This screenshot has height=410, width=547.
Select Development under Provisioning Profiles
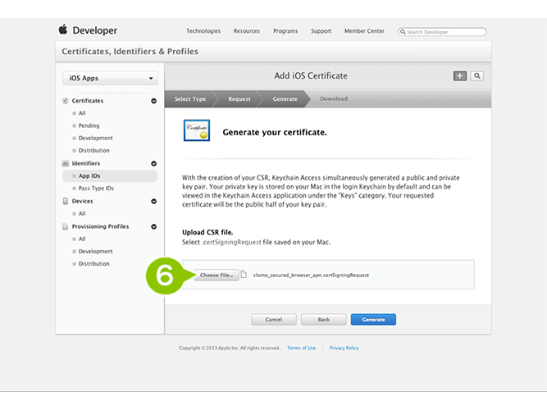[x=96, y=252]
